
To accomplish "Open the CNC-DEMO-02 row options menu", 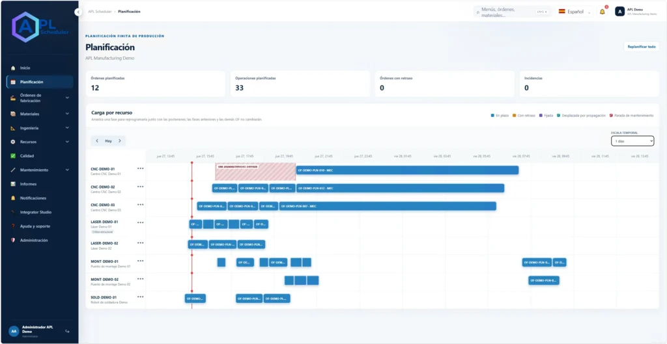I will coord(141,187).
